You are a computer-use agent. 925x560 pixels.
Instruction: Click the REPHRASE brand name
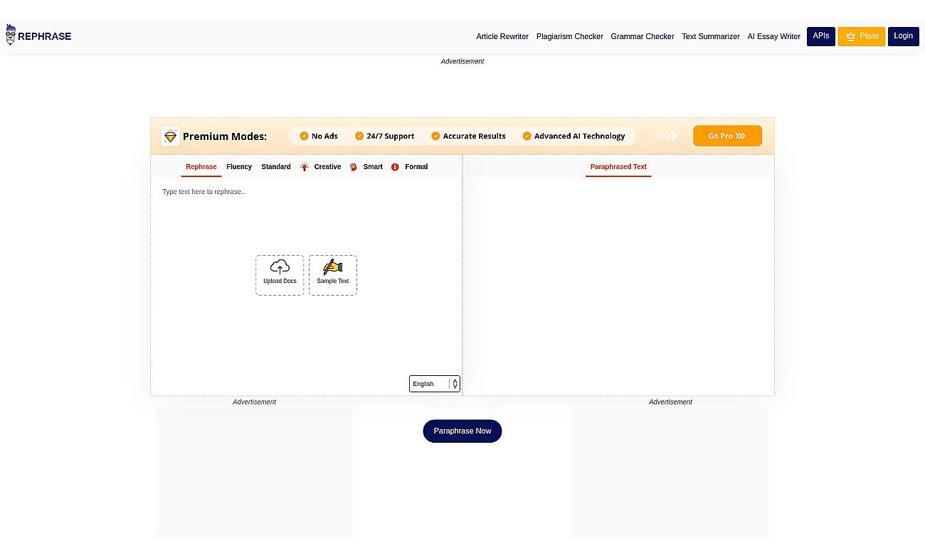pyautogui.click(x=45, y=36)
